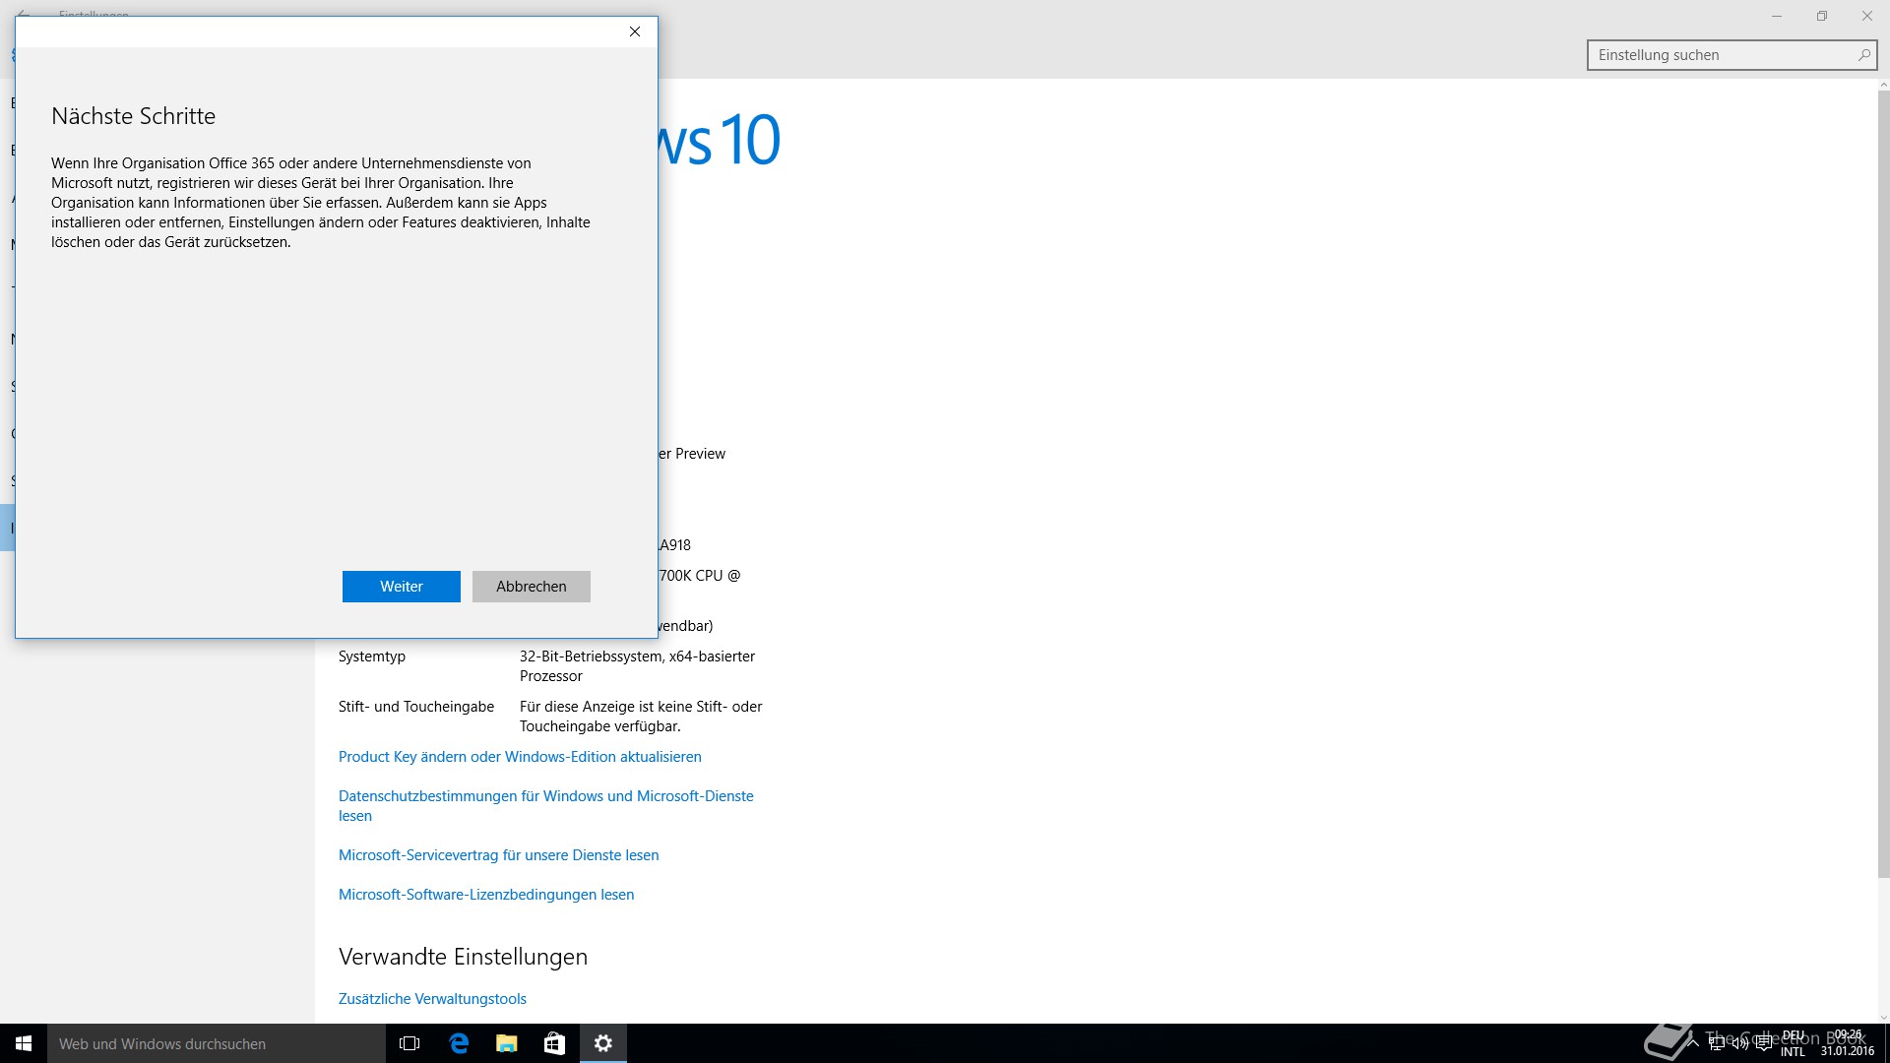Open Product Key ändern oder Windows-Edition aktualisieren
Screen dimensions: 1890x1063
pyautogui.click(x=520, y=757)
